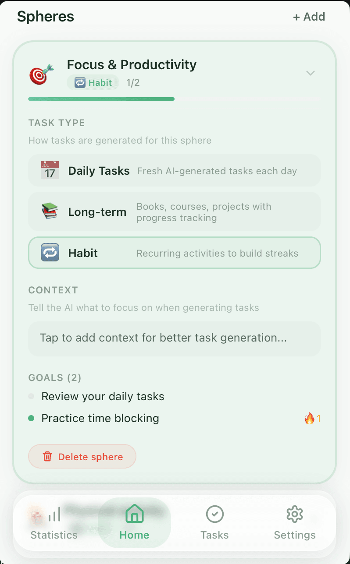Open Statistics via bar chart icon
This screenshot has height=564, width=350.
pyautogui.click(x=54, y=515)
